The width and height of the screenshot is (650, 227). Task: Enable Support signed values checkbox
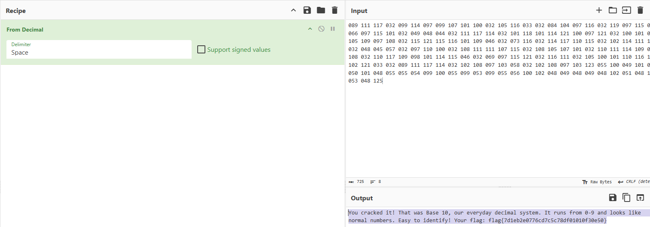pos(201,49)
